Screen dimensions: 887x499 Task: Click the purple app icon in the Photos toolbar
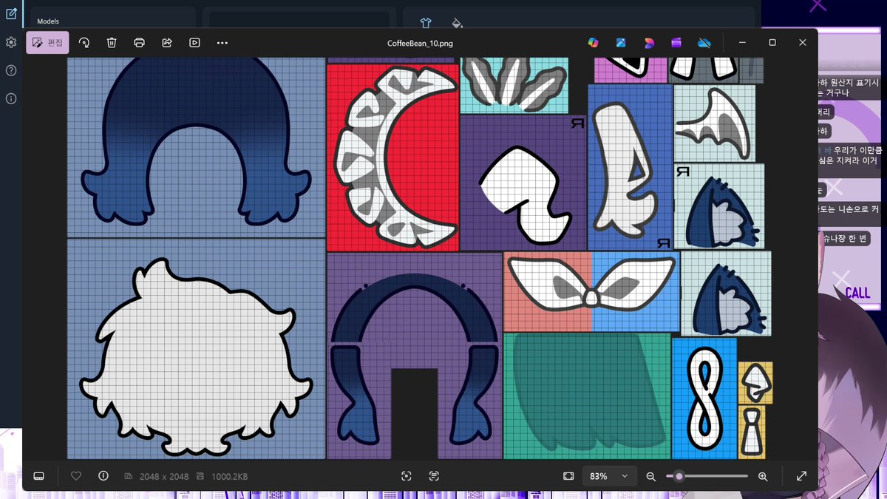click(x=676, y=43)
